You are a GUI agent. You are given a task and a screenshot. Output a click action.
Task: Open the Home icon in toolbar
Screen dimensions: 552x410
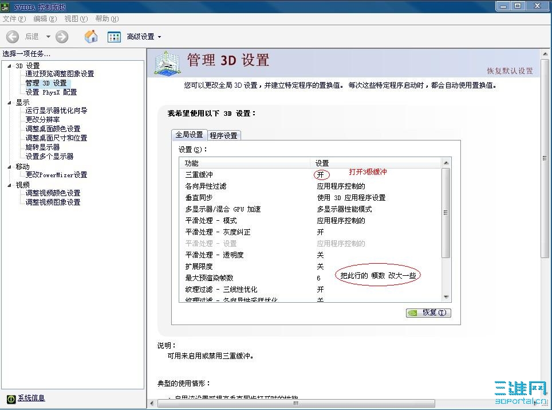click(91, 36)
